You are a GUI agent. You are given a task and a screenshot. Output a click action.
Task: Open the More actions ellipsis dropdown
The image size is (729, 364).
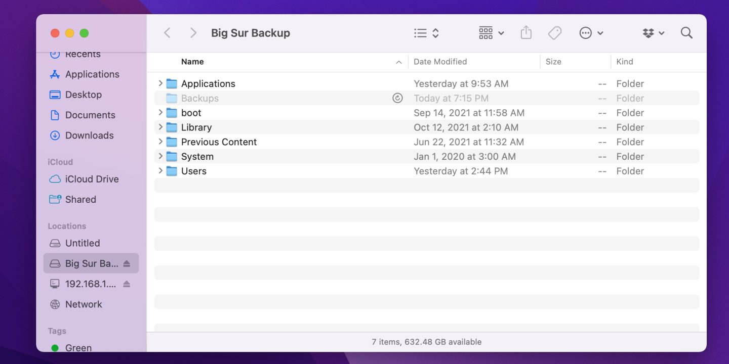coord(591,32)
